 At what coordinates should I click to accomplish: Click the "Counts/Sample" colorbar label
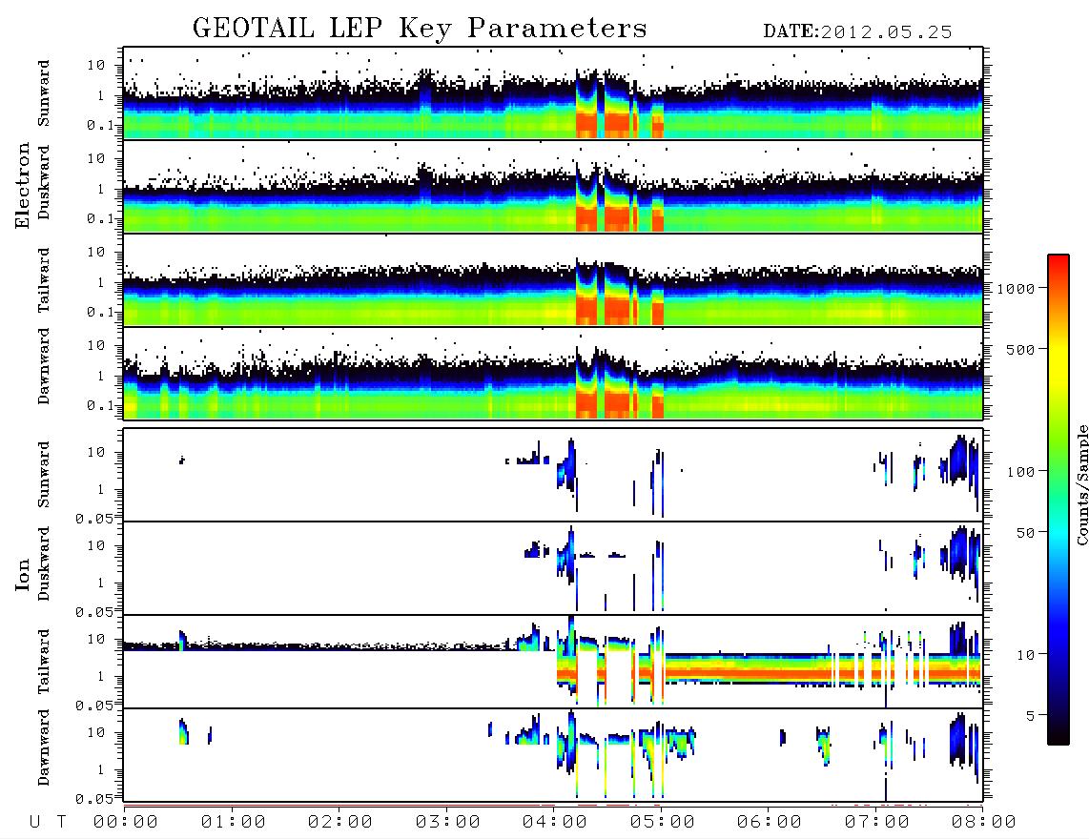click(x=1081, y=484)
